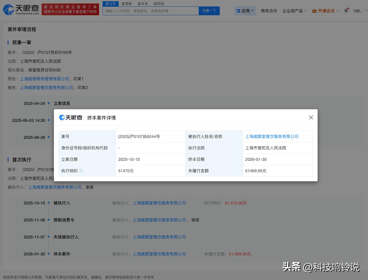
Task: Close the 终本案件详情 dialog
Action: 311,117
